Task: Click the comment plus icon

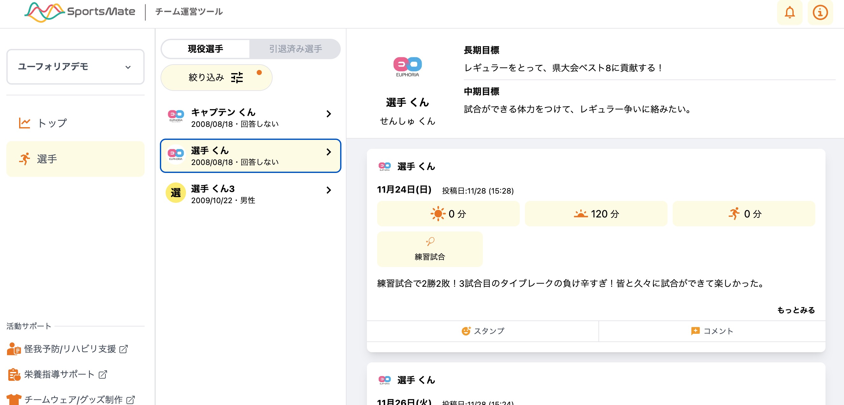Action: (x=695, y=331)
